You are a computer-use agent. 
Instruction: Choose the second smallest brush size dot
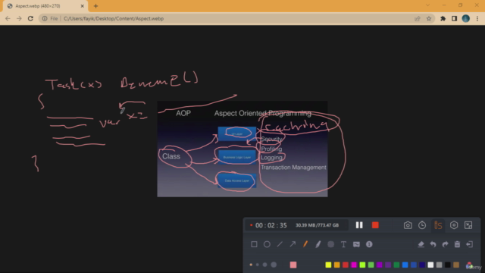[258, 265]
